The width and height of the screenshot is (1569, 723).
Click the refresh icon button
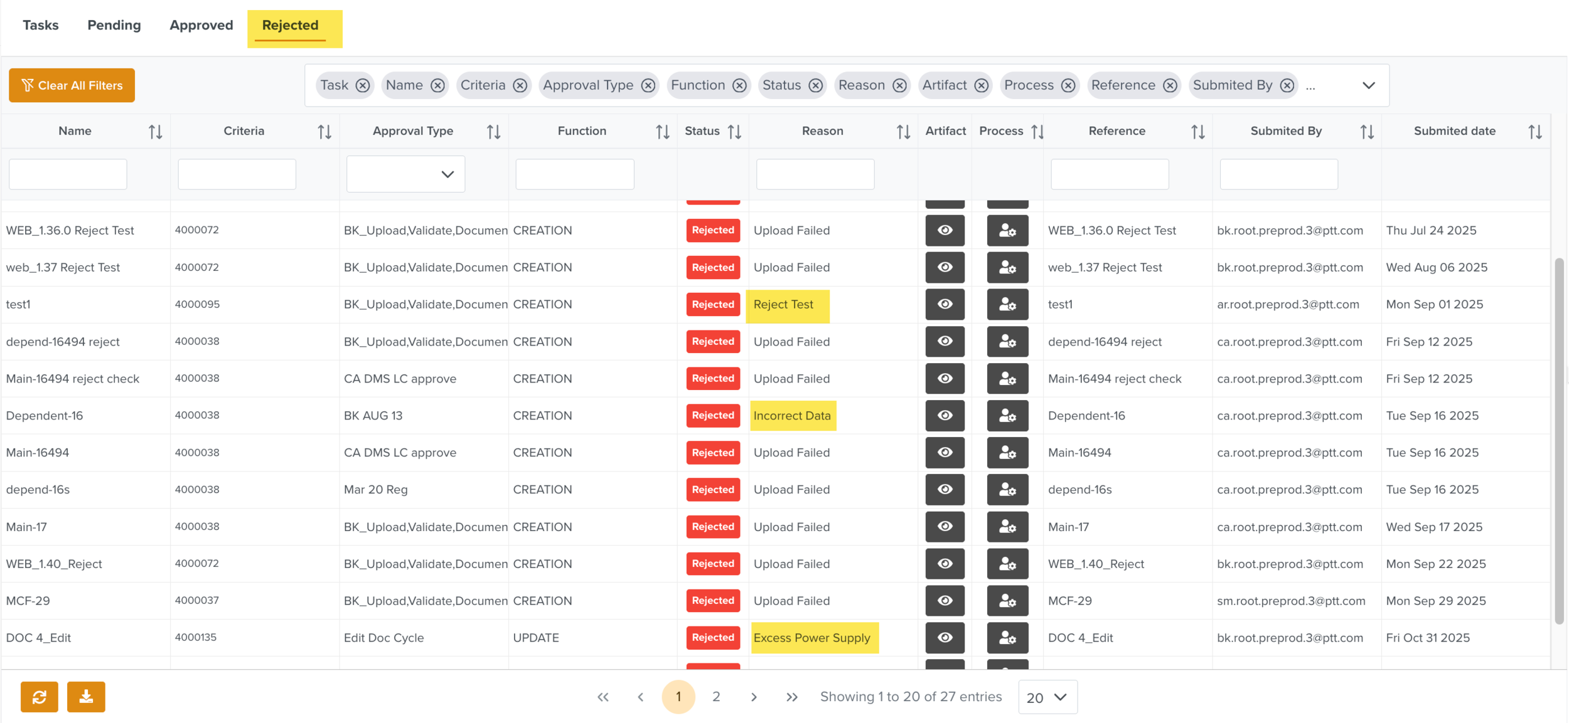[39, 697]
